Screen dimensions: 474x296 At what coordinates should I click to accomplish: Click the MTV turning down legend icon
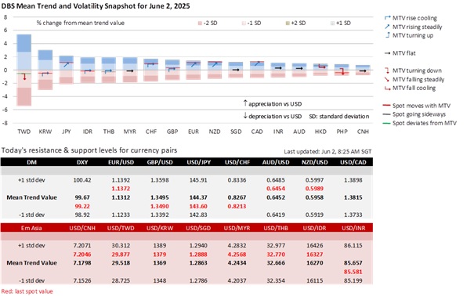[387, 70]
